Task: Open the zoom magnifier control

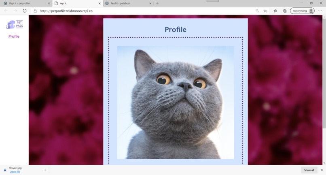Action: click(x=257, y=11)
